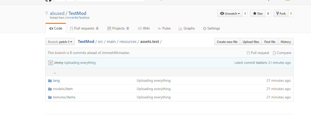This screenshot has width=311, height=116.
Task: Open commit message for textures/items row
Action: pos(154,97)
